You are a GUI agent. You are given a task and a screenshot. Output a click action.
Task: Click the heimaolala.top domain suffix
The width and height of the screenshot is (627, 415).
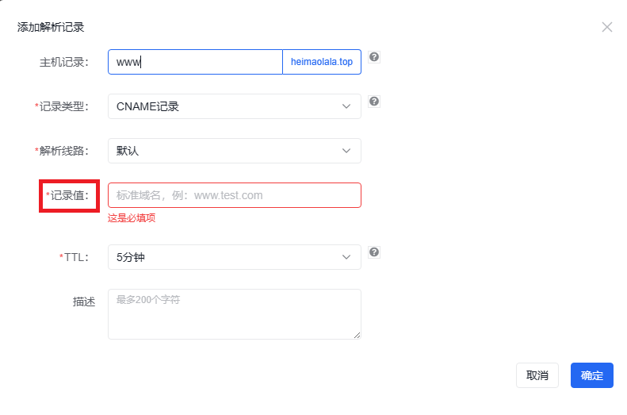322,62
